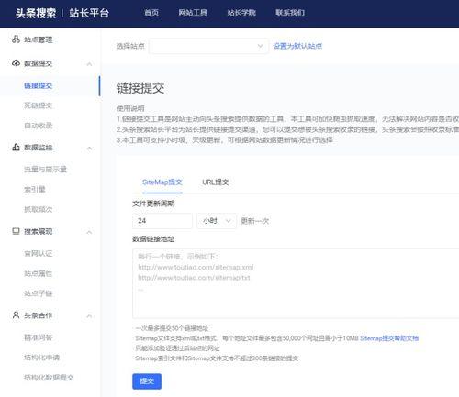The width and height of the screenshot is (459, 397).
Task: Collapse the 搜索展现 section chevron
Action: click(89, 232)
